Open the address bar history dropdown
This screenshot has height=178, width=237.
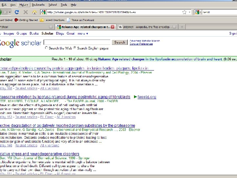tap(190, 12)
